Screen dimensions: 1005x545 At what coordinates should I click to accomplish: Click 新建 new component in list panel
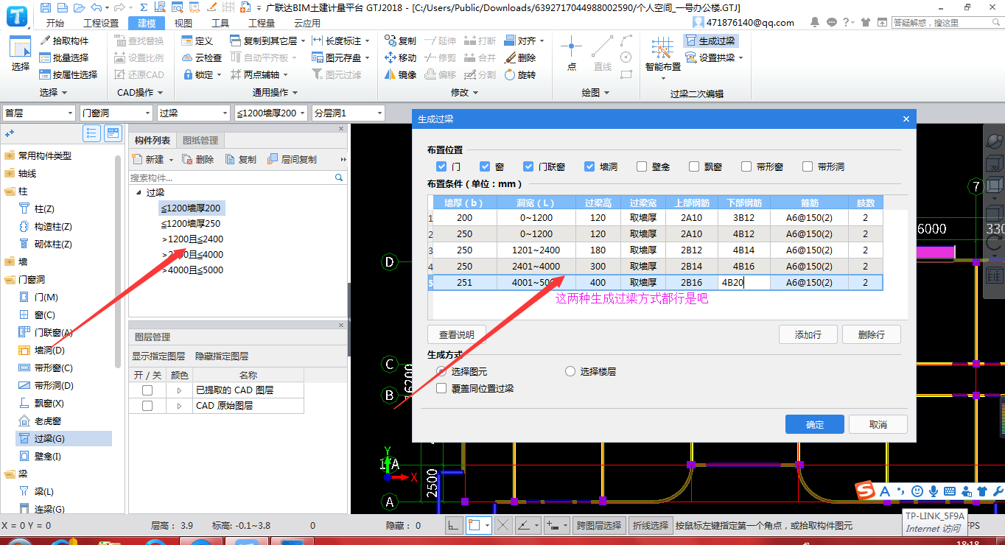[x=153, y=160]
